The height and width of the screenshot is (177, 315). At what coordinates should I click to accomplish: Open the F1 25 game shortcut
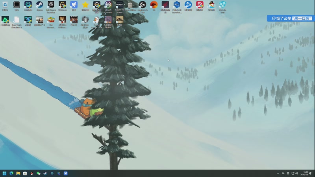[74, 21]
